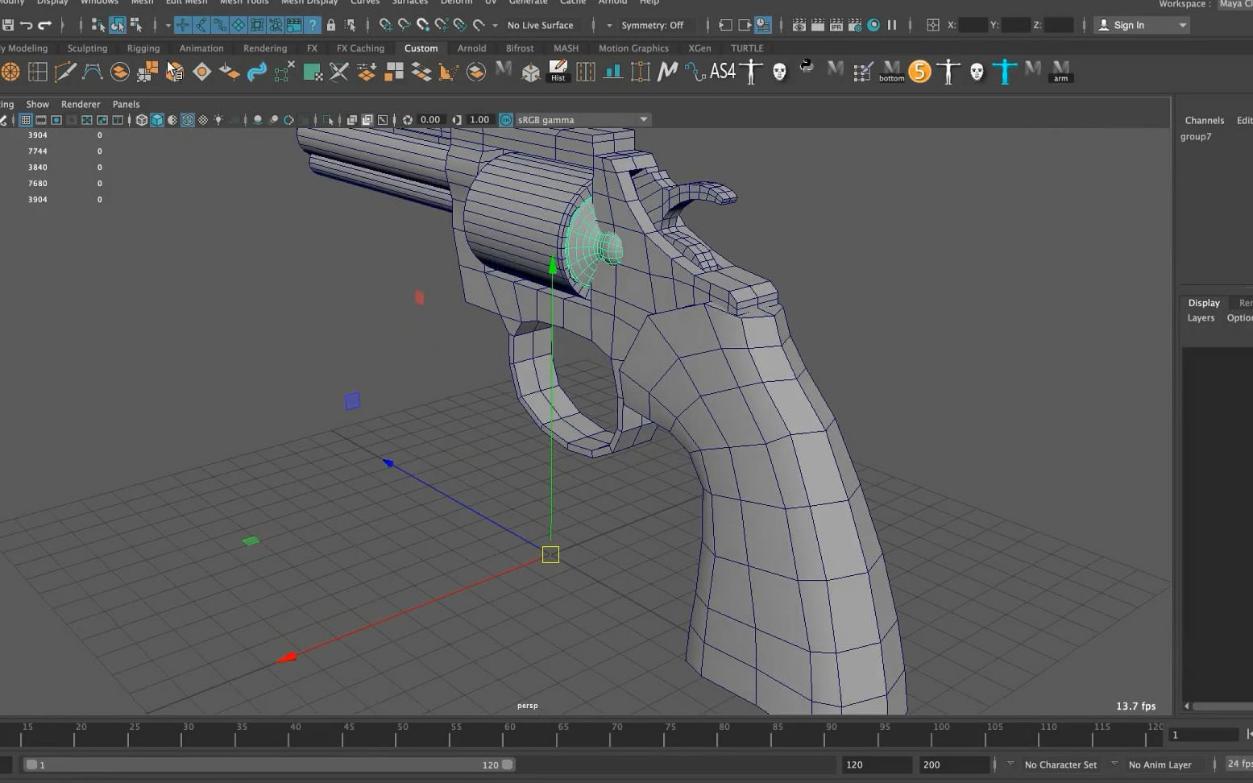Click the bottom shelf icon

coord(891,72)
